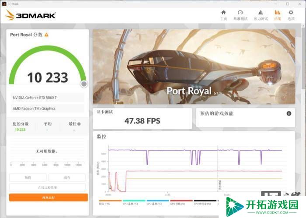The width and height of the screenshot is (306, 218).
Task: Click the 平均 average column header
Action: [x=48, y=124]
